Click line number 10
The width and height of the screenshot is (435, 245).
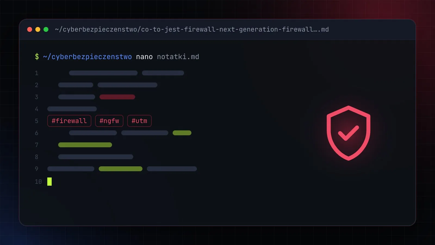[x=38, y=182]
